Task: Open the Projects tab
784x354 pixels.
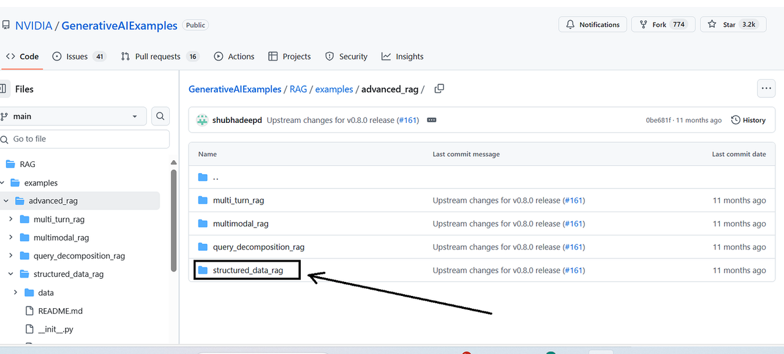Action: 290,56
